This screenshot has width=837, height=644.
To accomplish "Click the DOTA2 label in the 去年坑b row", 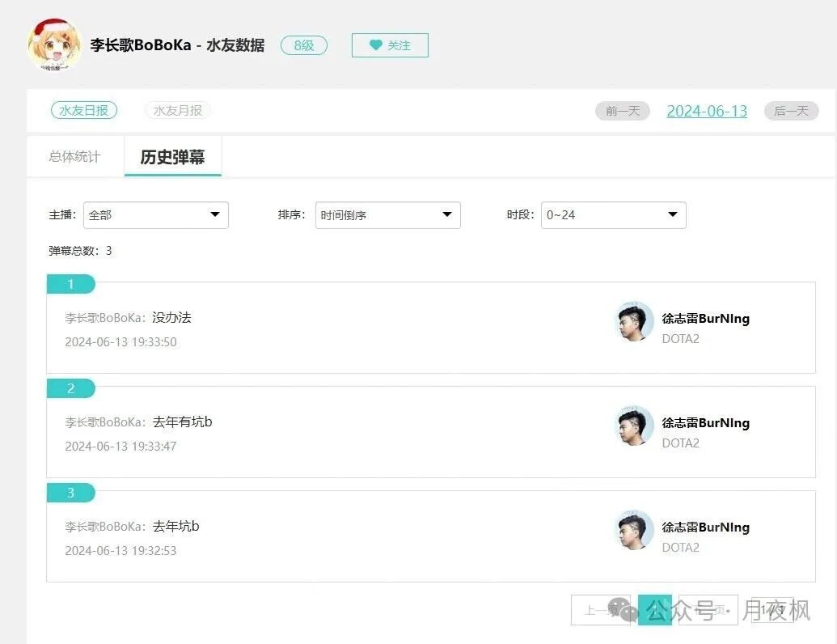I will coord(681,548).
